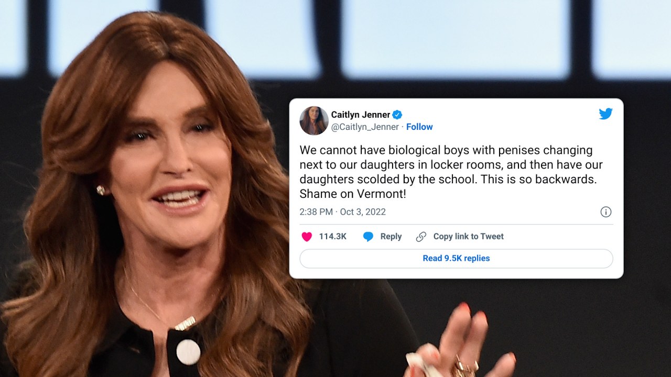Click the chain link icon
The height and width of the screenshot is (377, 671).
(x=421, y=237)
